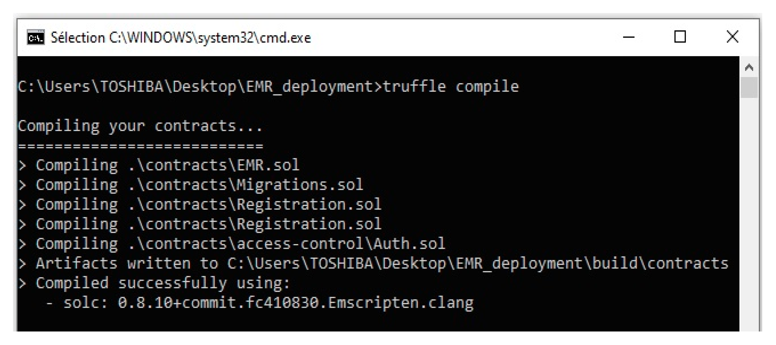Screen dimensions: 776x345
Task: Click the row of equals signs separator
Action: [x=140, y=146]
